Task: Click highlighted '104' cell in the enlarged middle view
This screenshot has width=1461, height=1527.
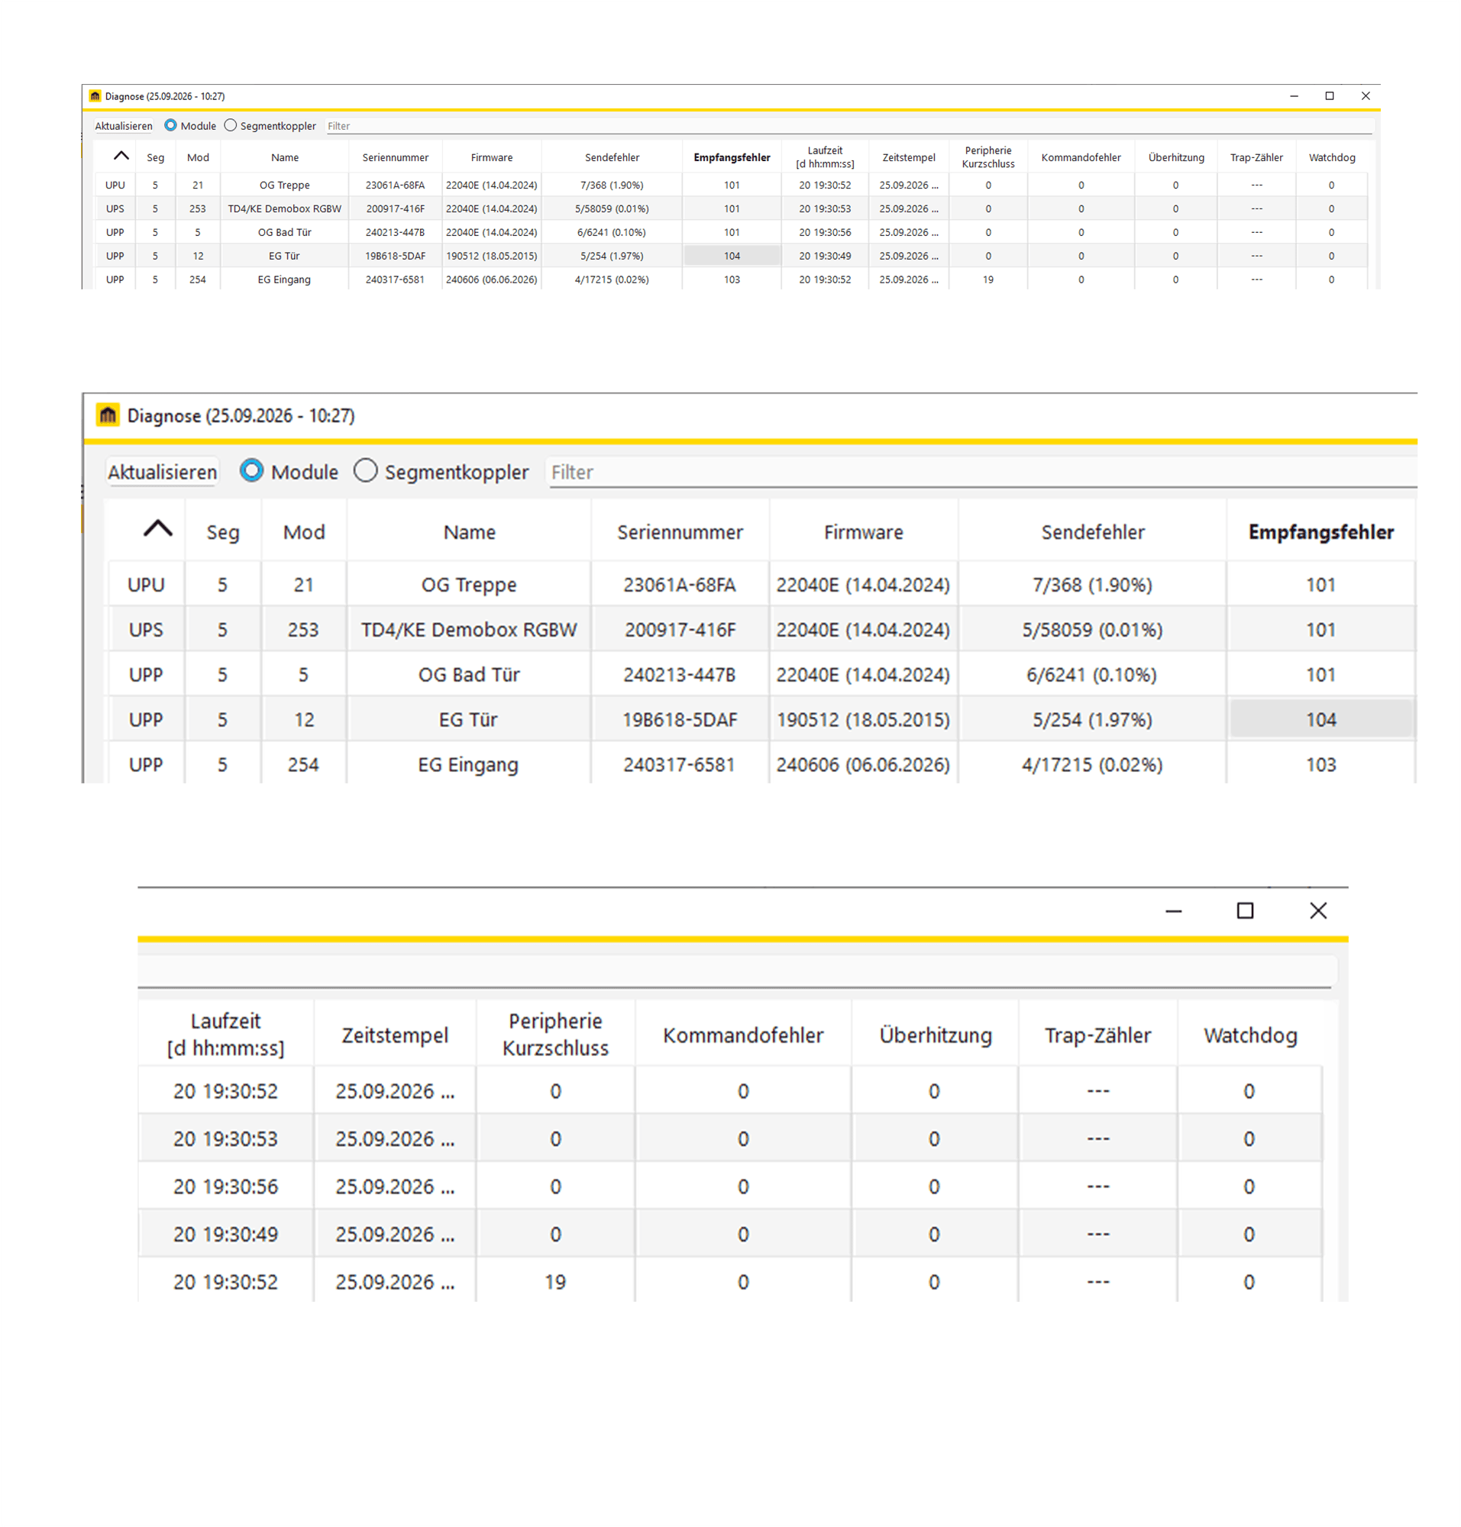Action: coord(1320,718)
